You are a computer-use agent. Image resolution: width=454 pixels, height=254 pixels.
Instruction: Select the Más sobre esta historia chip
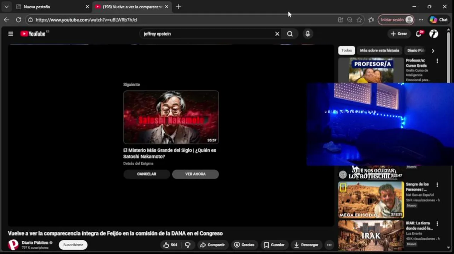[379, 50]
